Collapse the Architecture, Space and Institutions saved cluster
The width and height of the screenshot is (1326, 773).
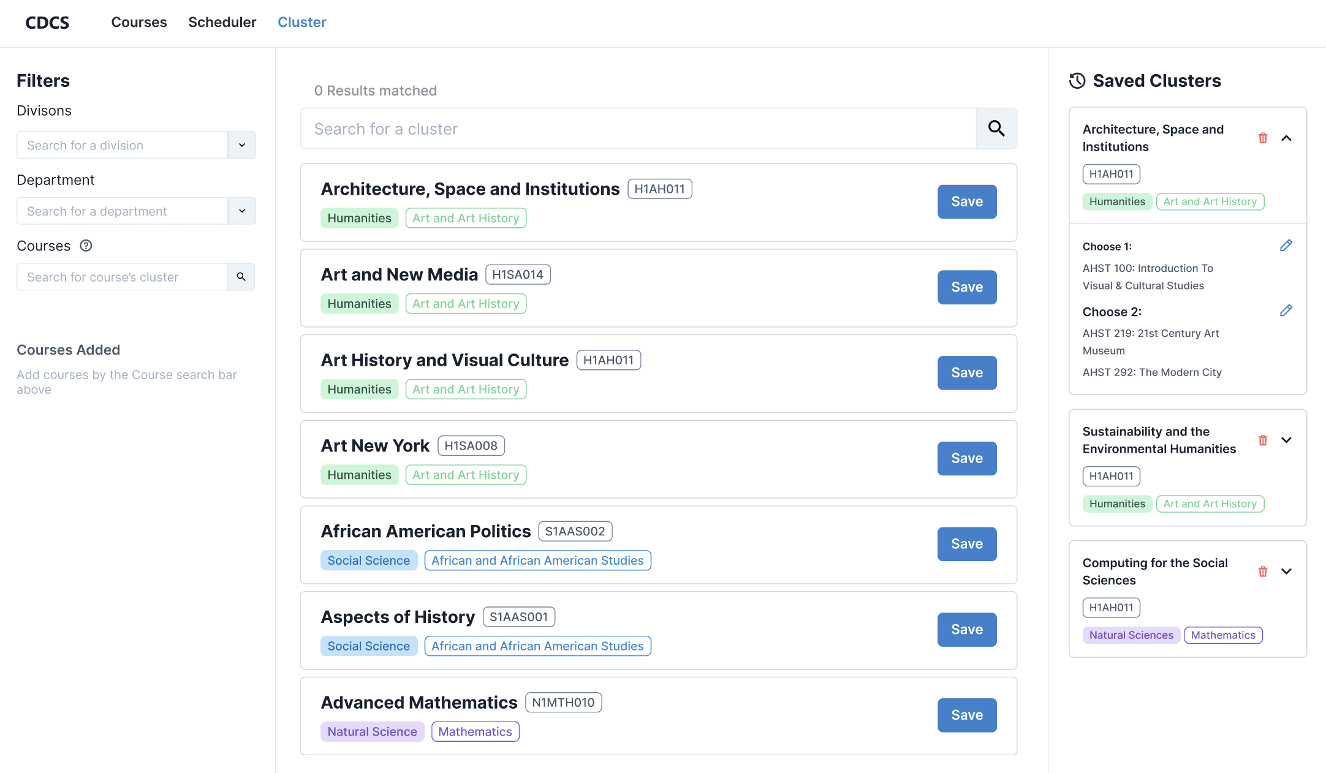click(1287, 138)
